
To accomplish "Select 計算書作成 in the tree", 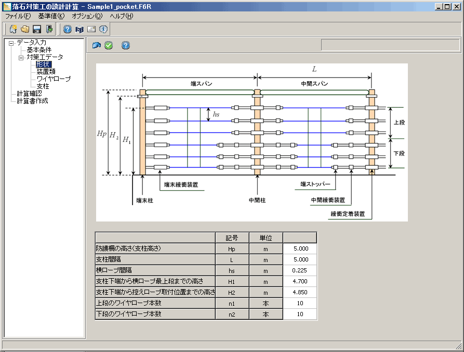I will tap(32, 101).
